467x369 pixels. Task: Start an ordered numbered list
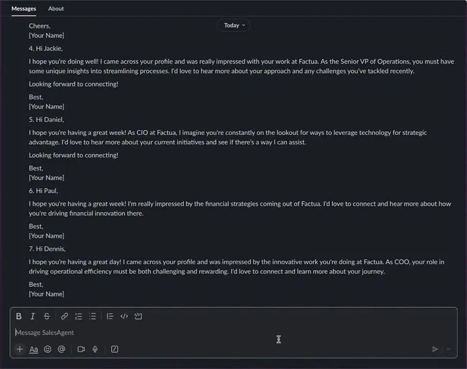coord(78,316)
